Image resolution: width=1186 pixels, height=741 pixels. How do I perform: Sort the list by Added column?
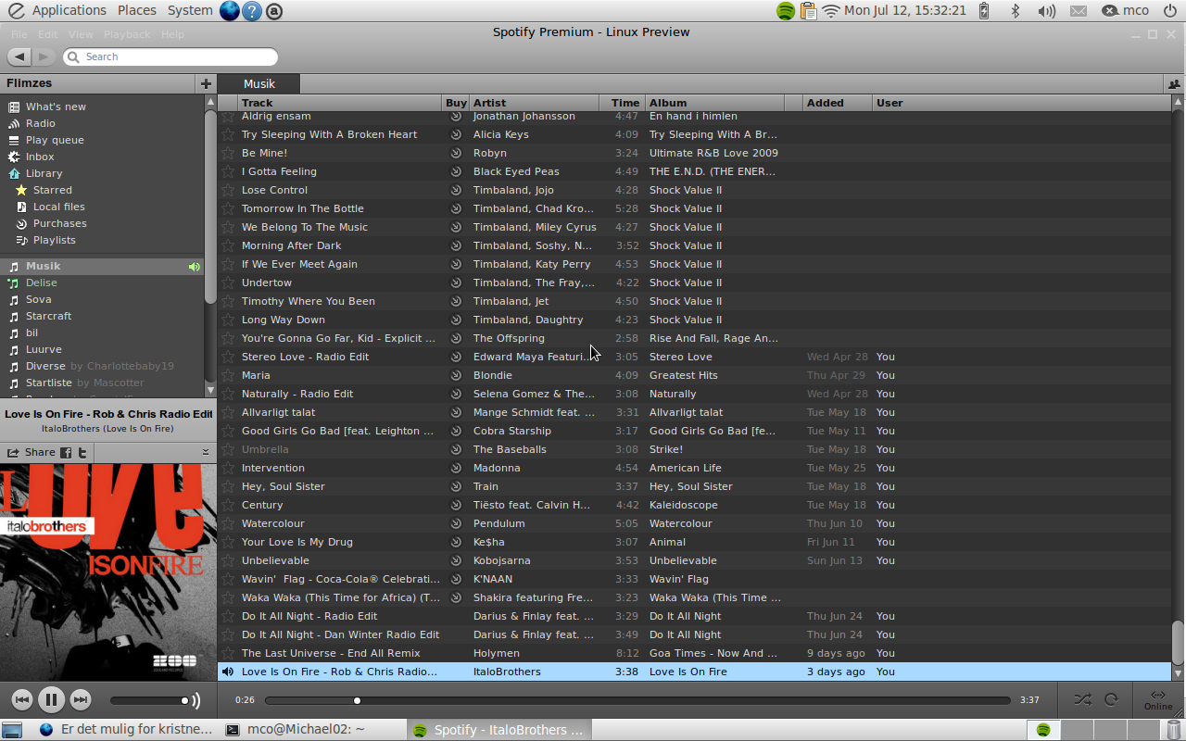click(837, 103)
